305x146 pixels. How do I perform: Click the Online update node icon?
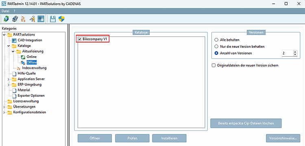click(23, 57)
